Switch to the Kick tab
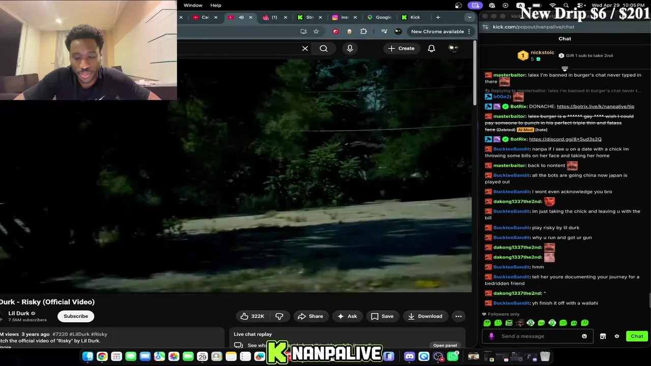 [x=416, y=17]
